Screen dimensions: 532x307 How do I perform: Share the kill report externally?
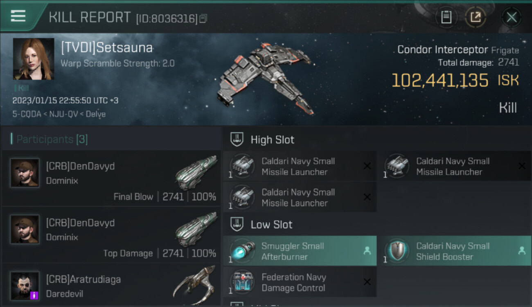(476, 17)
